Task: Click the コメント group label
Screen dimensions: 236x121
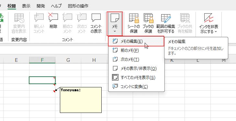Action: click(x=67, y=40)
